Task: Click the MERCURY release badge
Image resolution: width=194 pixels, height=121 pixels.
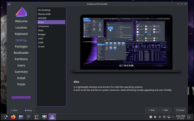Action: (x=21, y=97)
